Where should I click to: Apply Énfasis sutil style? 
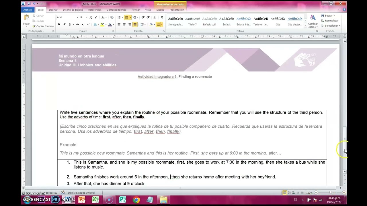coord(210,21)
